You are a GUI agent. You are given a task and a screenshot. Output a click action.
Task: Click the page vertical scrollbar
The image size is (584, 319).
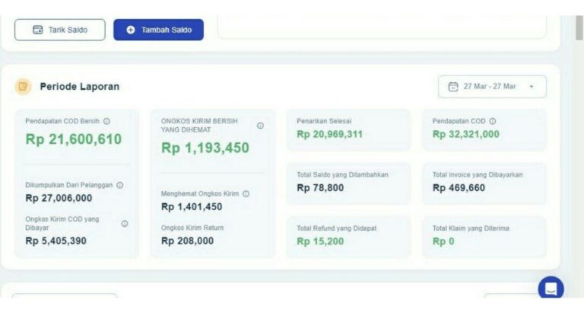(579, 30)
